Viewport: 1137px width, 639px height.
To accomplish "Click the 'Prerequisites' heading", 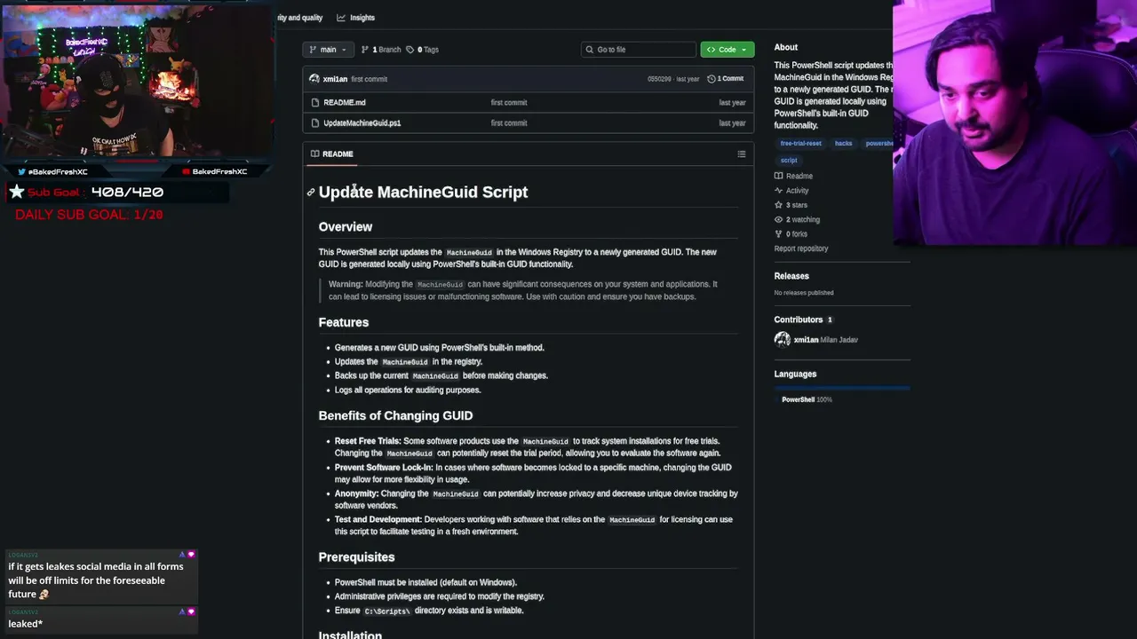I will click(356, 557).
